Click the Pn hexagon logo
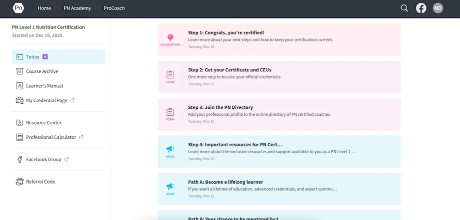This screenshot has height=220, width=460. [18, 8]
